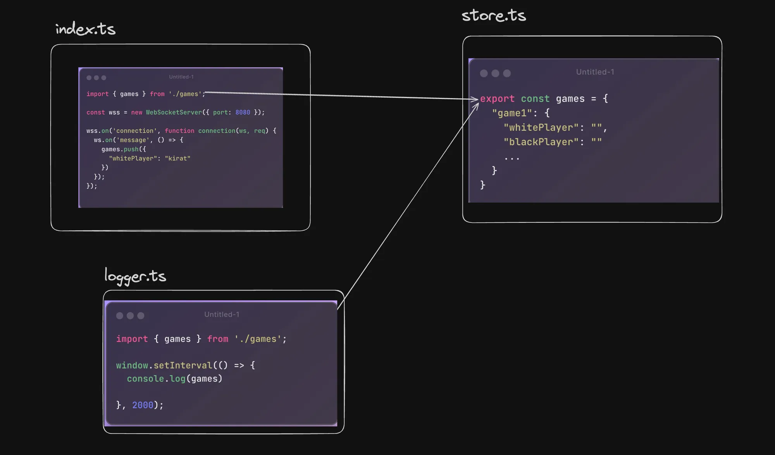Click the handwritten index.ts label
Screen dimensions: 775x455
85,29
